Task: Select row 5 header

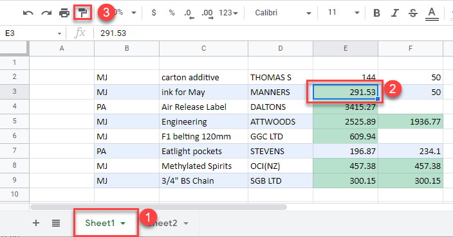Action: 14,121
